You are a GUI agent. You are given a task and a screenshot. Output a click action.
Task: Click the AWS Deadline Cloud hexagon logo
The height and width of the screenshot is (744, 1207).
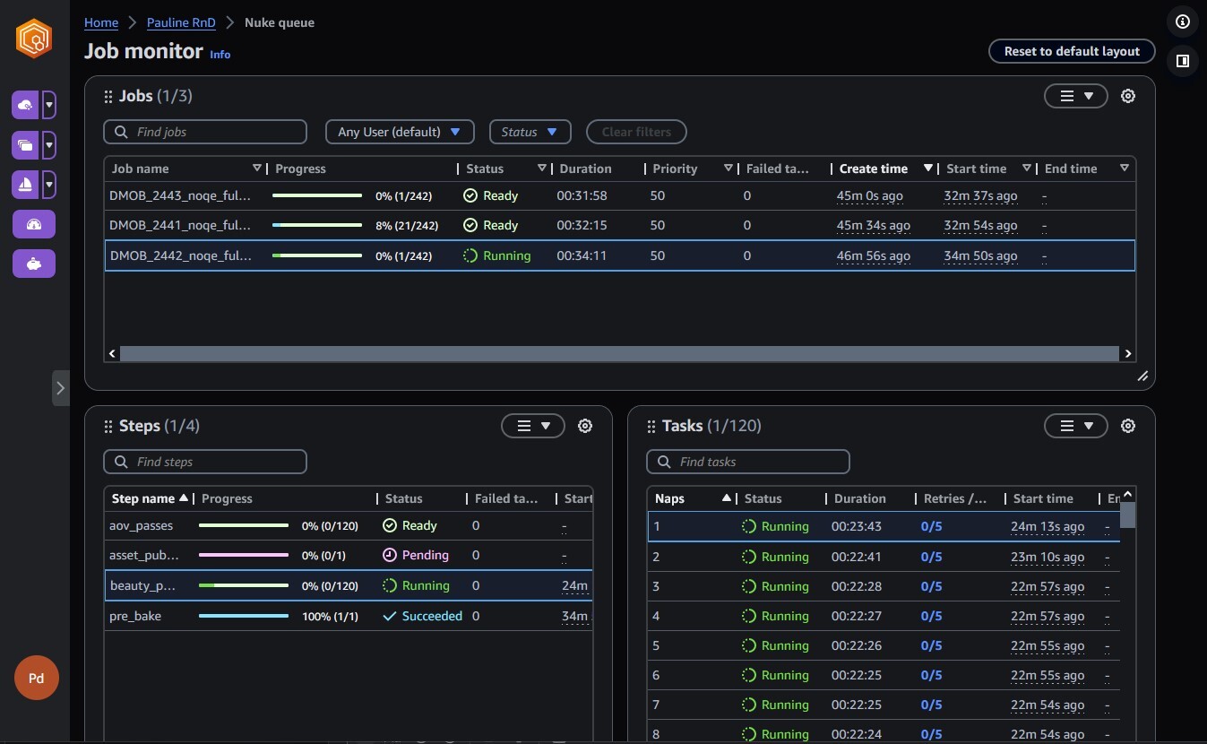click(x=34, y=39)
